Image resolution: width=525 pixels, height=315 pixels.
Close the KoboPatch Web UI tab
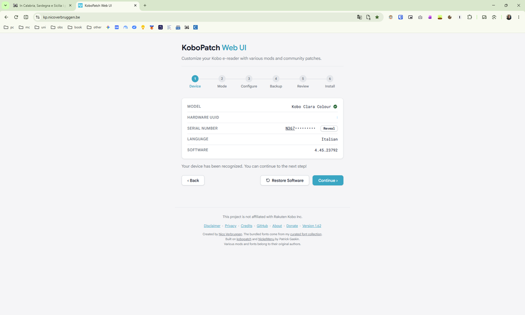(135, 5)
